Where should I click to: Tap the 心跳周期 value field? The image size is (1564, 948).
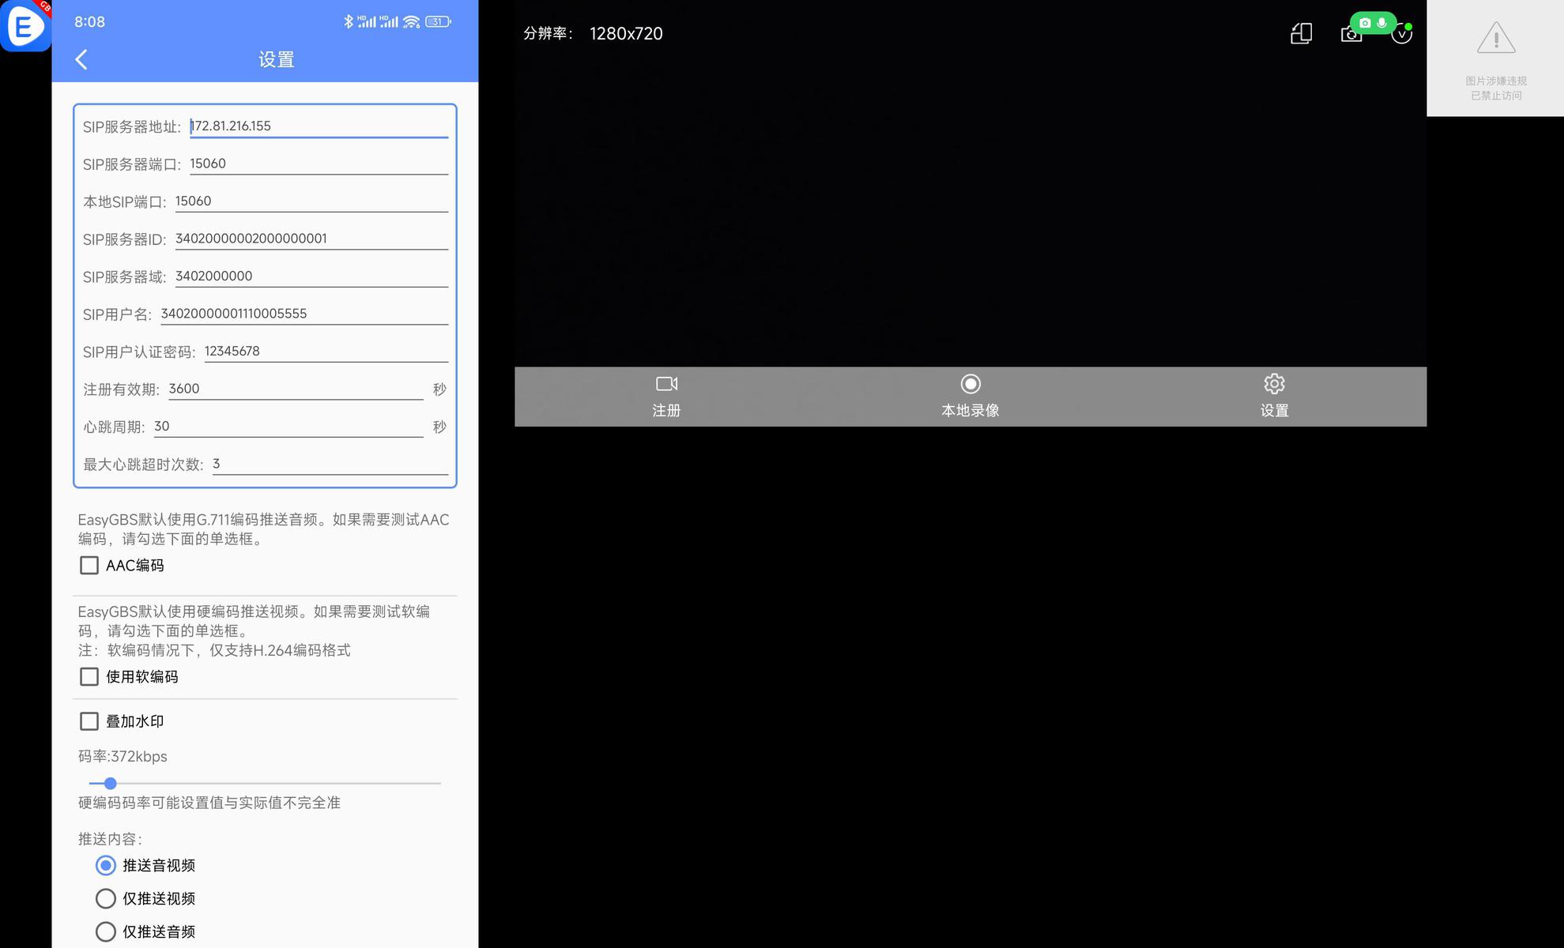(288, 427)
